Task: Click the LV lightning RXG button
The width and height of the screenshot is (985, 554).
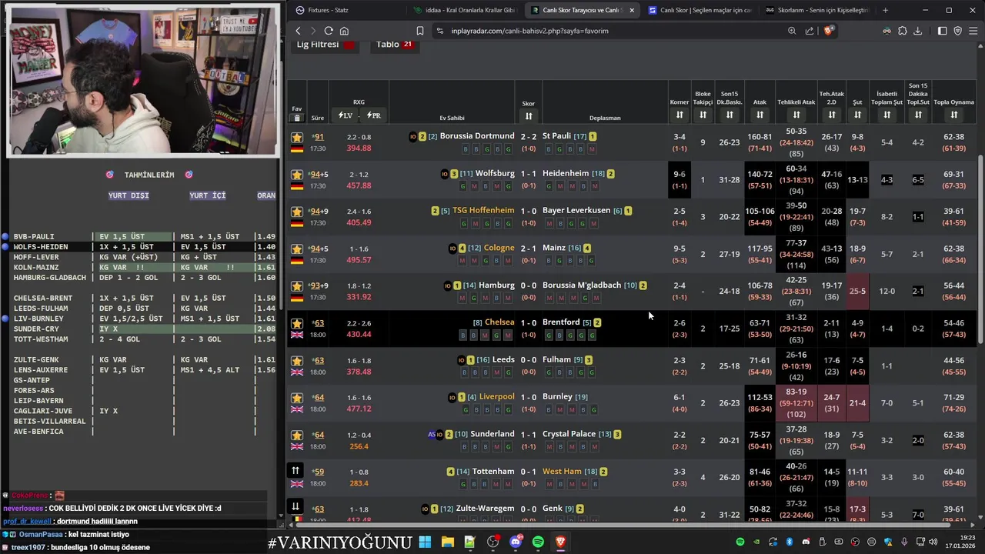Action: (346, 115)
